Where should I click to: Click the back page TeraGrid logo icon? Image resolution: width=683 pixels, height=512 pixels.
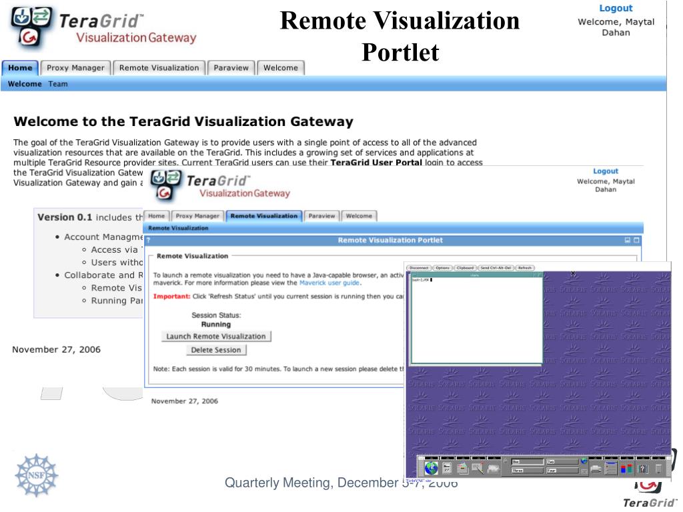[x=31, y=27]
